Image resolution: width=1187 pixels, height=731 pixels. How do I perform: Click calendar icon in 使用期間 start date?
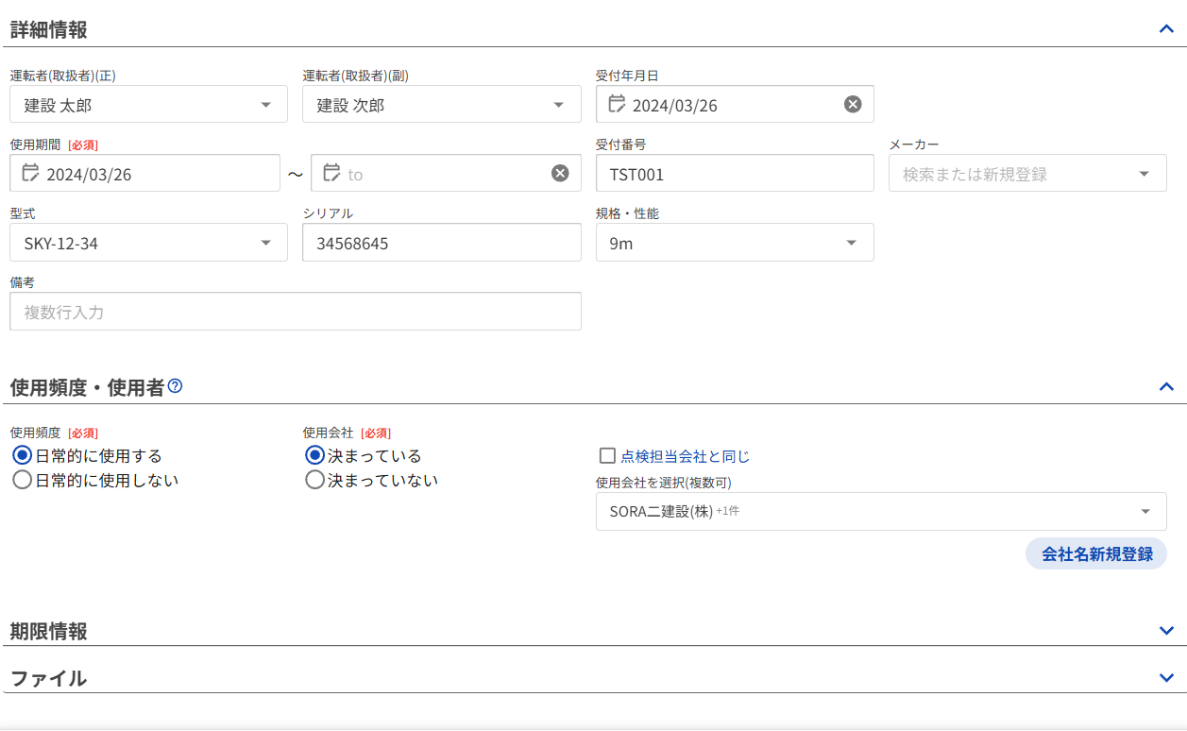30,173
